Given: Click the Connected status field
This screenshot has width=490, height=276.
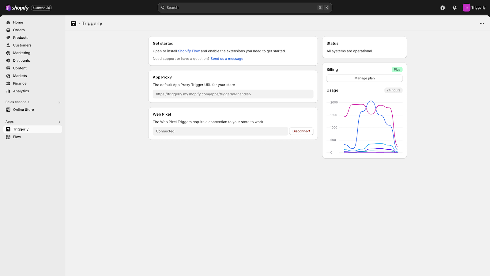Looking at the screenshot, I should (221, 131).
